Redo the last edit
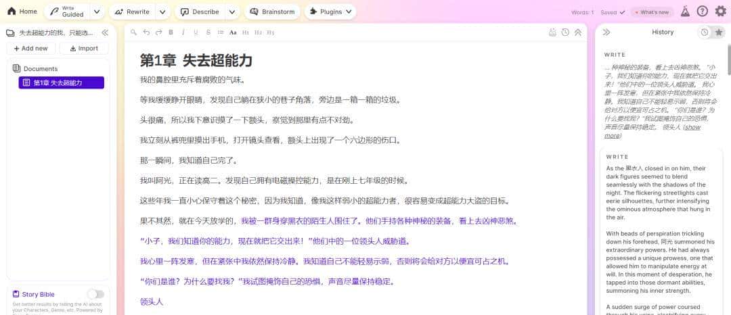 tap(158, 32)
